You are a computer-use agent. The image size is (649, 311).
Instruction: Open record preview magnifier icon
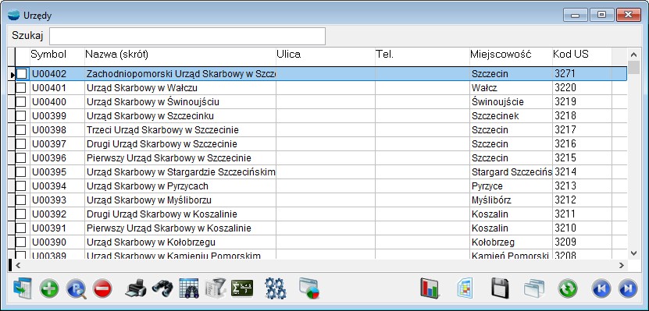(77, 288)
